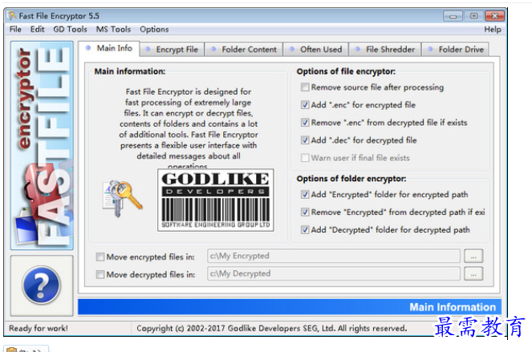Click the c:\My Decrypted path field
This screenshot has height=352, width=532.
[334, 273]
